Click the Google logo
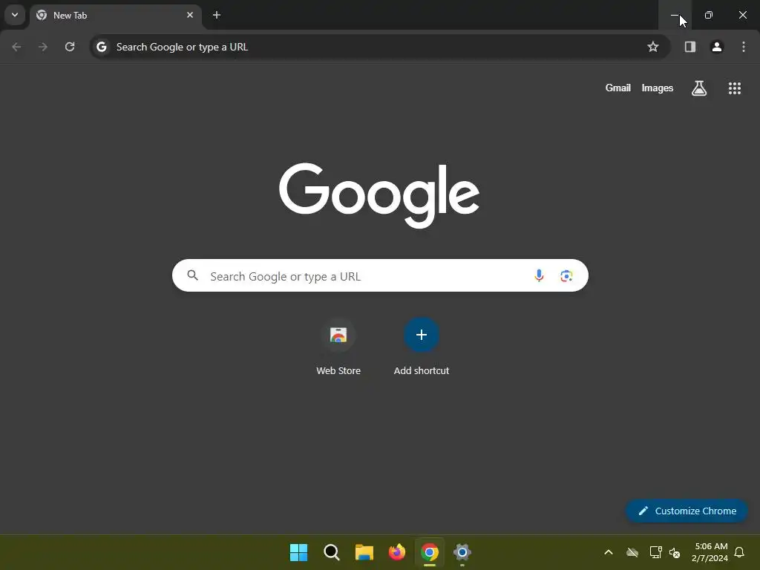This screenshot has height=570, width=760. point(379,195)
